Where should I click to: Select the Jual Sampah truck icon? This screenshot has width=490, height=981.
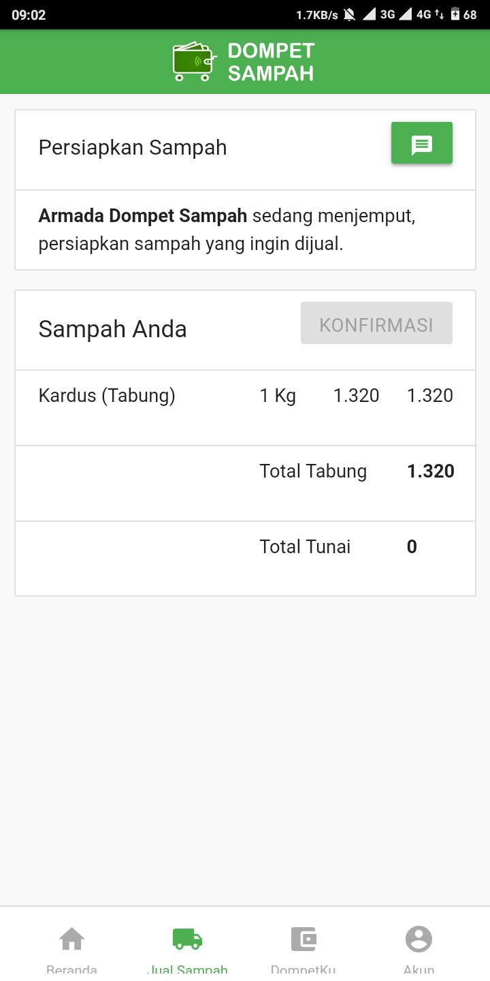pos(187,939)
